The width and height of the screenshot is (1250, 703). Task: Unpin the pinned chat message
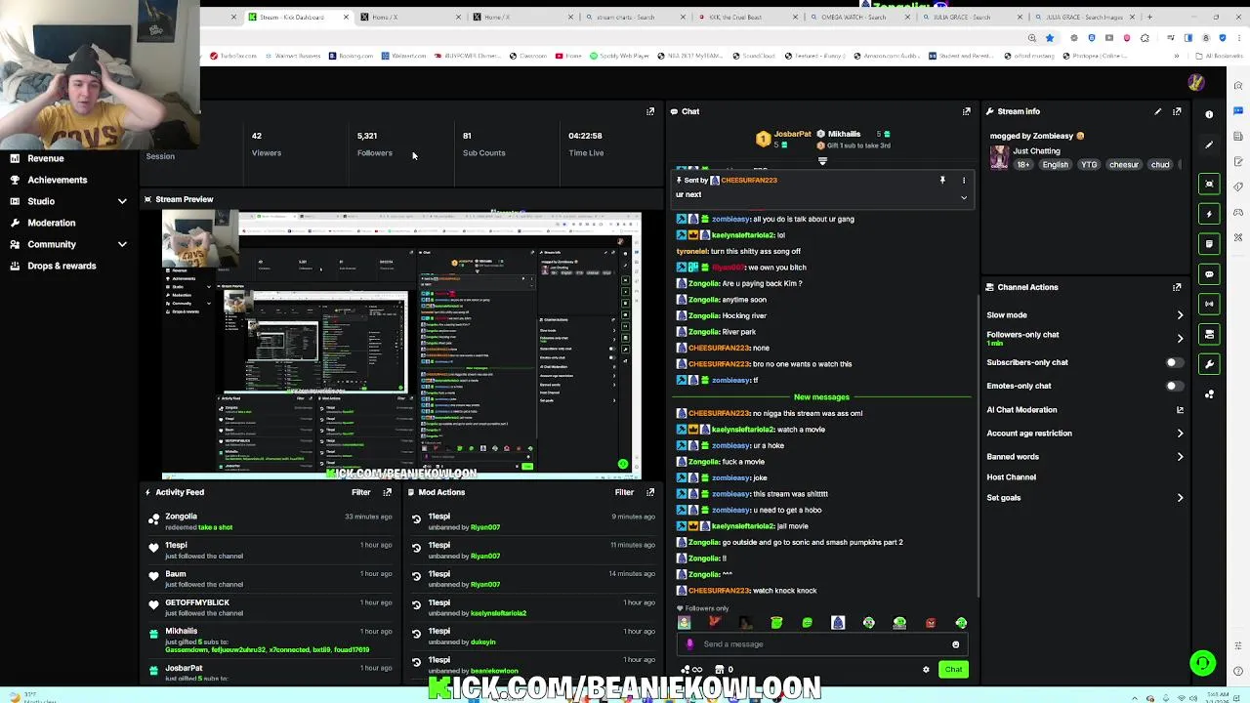(942, 181)
